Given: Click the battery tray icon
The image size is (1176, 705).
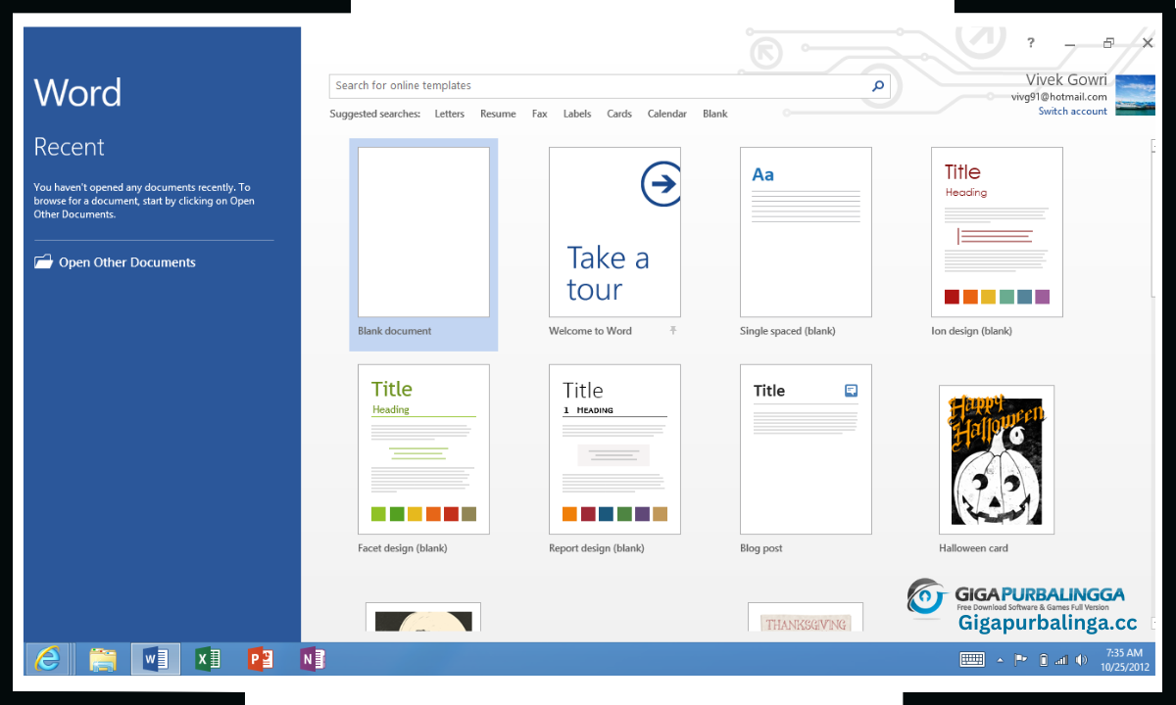Looking at the screenshot, I should coord(1043,660).
